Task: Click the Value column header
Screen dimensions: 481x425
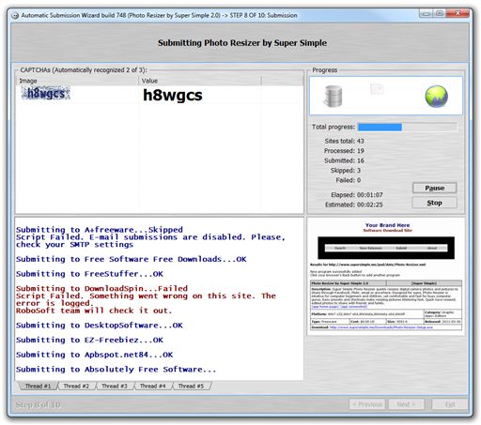Action: click(200, 81)
